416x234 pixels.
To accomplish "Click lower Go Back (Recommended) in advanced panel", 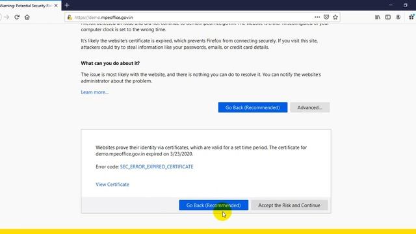I will point(214,205).
